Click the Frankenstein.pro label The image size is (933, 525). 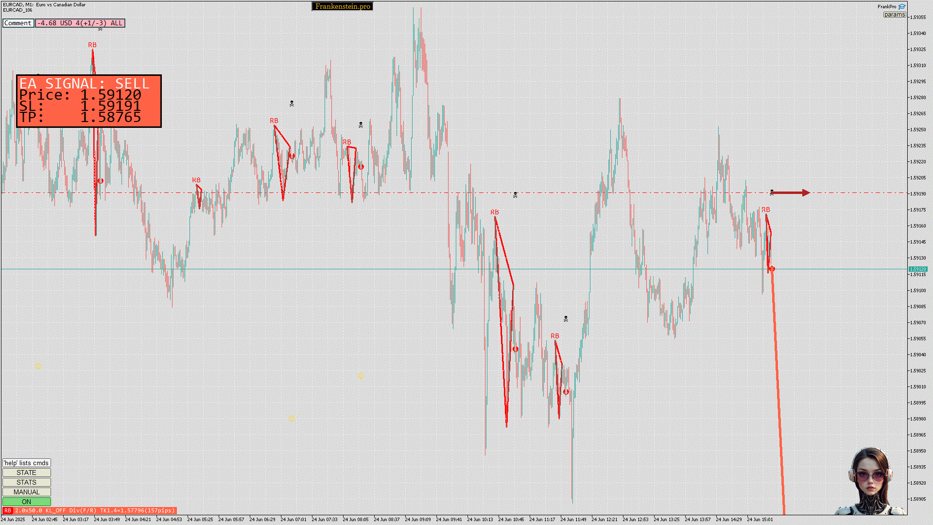click(342, 6)
